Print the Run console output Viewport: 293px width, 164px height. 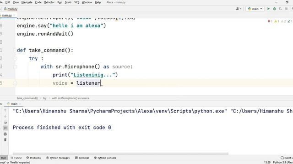[5, 134]
